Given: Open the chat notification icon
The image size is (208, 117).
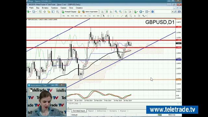Looking at the screenshot, I should pyautogui.click(x=179, y=12).
